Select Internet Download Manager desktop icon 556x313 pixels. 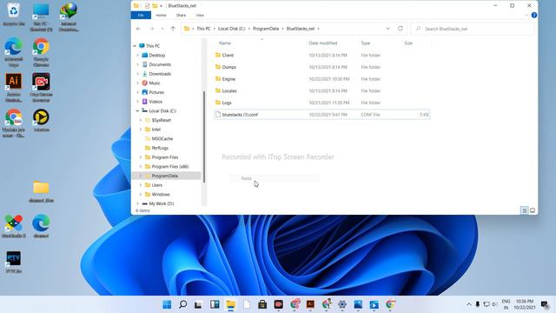click(x=69, y=17)
